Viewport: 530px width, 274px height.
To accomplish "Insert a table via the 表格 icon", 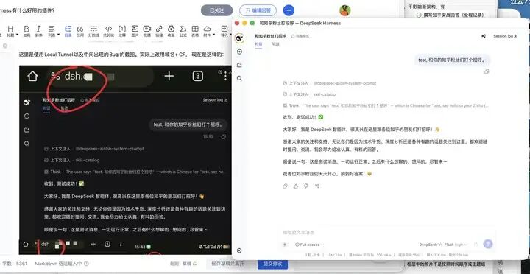I will coord(195,30).
